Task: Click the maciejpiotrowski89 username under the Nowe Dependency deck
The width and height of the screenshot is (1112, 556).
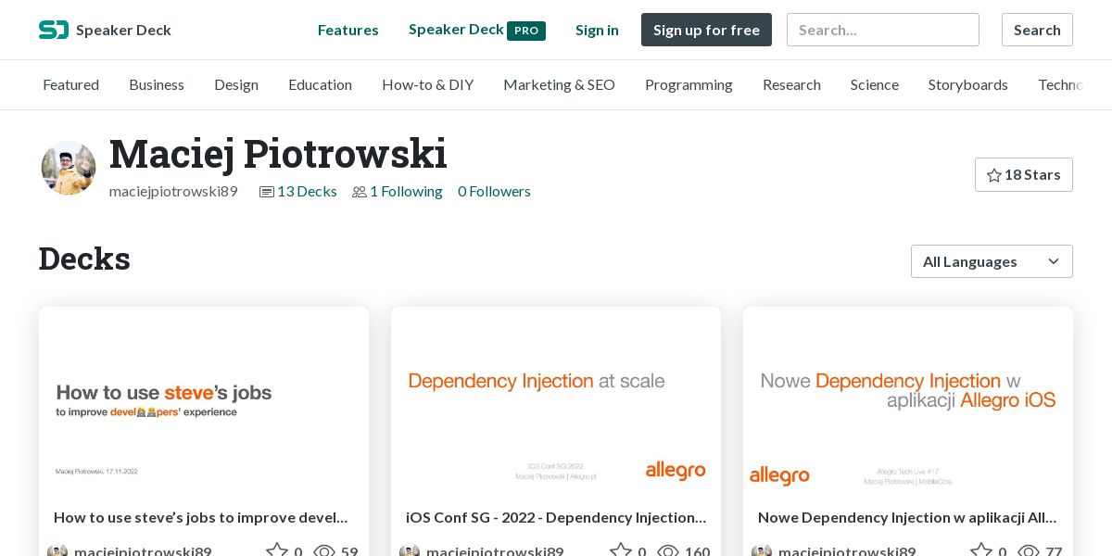Action: coord(847,551)
